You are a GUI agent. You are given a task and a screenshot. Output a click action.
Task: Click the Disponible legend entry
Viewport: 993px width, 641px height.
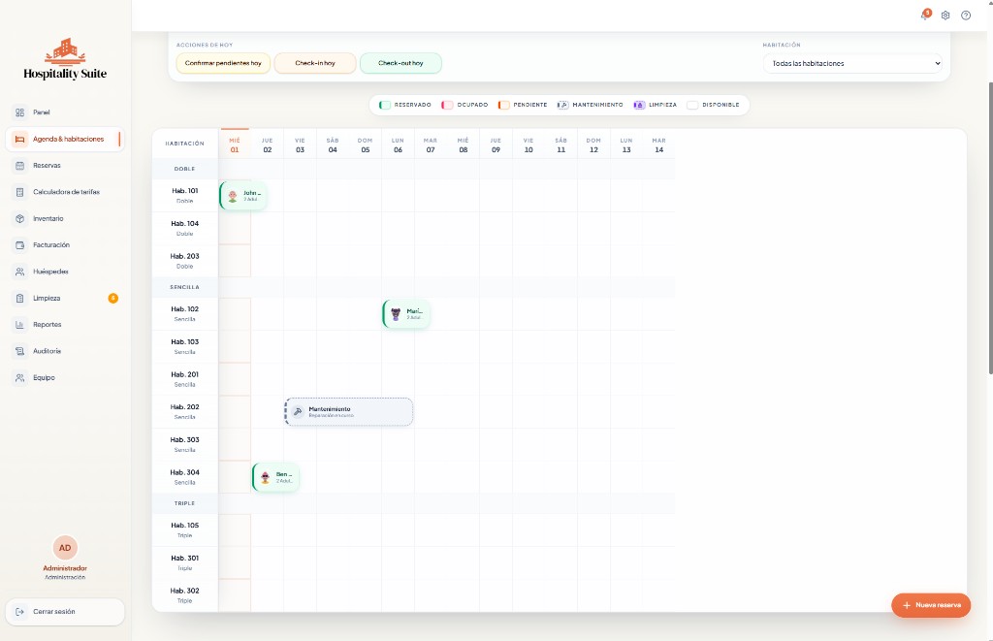[x=713, y=105]
